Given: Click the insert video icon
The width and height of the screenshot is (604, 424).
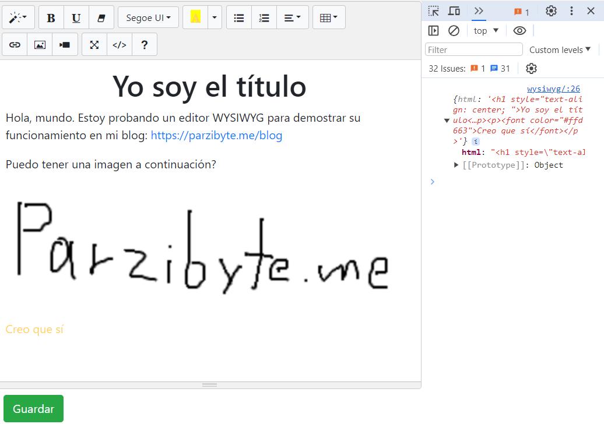Looking at the screenshot, I should [65, 45].
